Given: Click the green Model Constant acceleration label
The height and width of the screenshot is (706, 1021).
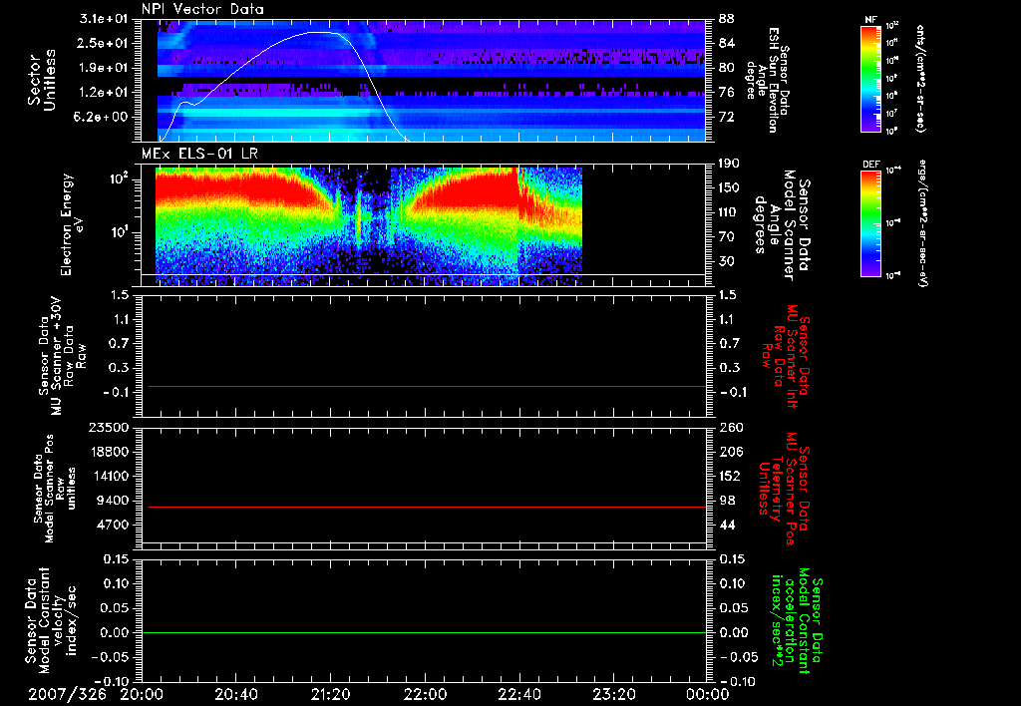Looking at the screenshot, I should [796, 621].
